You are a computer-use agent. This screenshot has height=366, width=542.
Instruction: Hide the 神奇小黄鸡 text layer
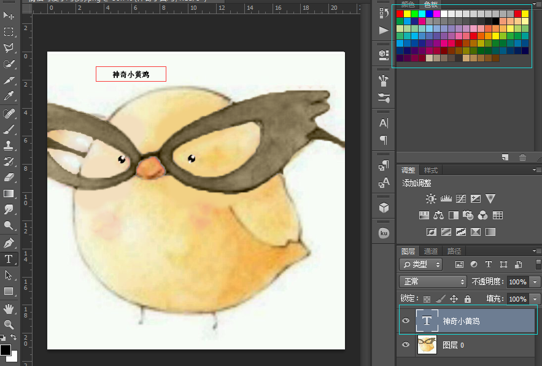click(406, 321)
